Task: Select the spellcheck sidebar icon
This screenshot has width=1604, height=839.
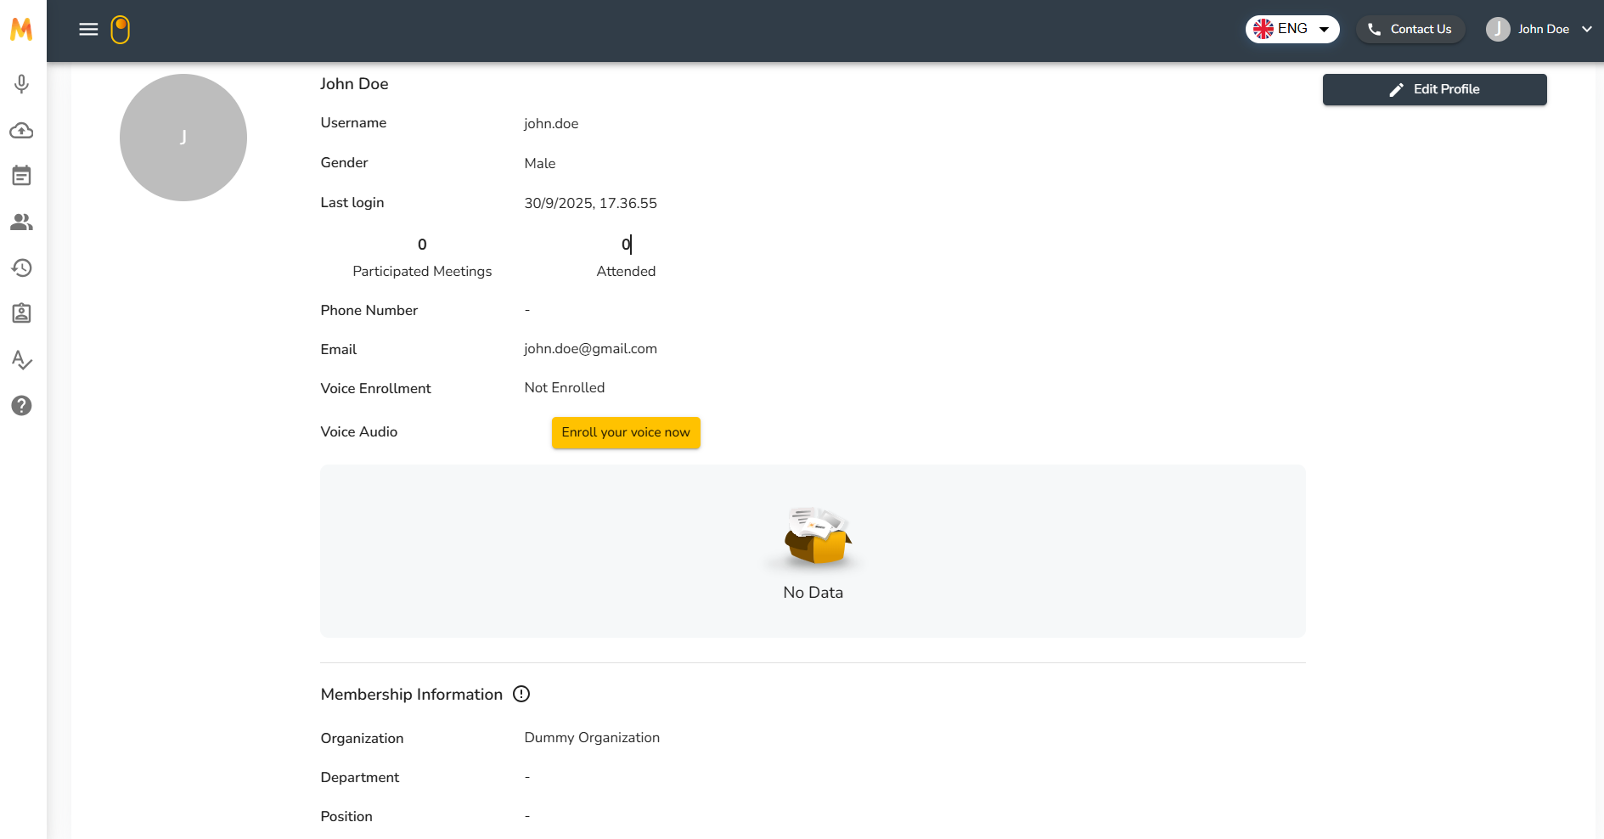Action: [22, 360]
